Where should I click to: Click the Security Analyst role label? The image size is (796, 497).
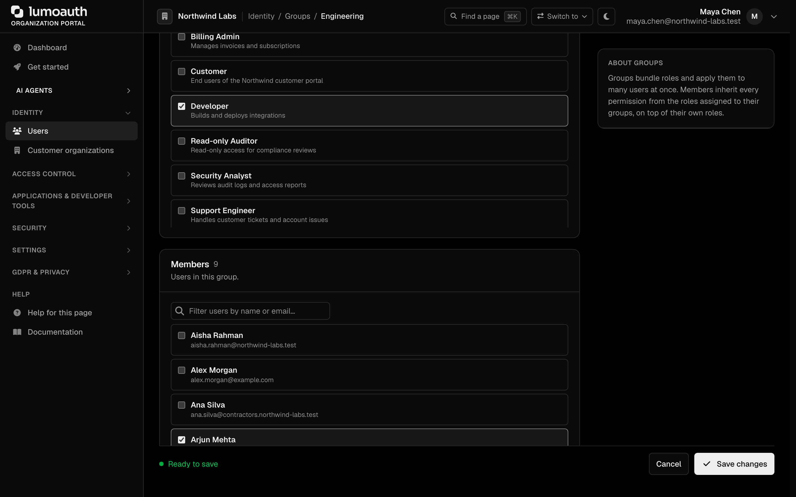point(221,176)
